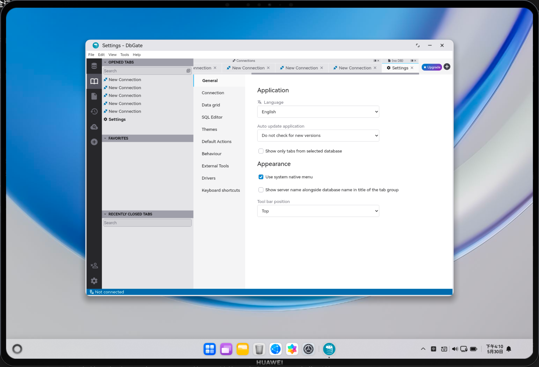Screen dimensions: 539x367
Task: Click the Upgrade button
Action: coord(432,67)
